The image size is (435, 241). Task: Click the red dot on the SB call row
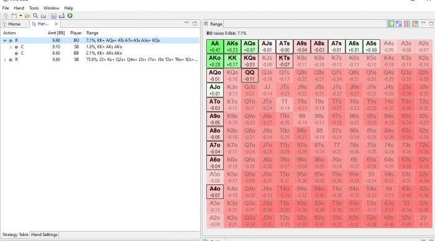(x=16, y=47)
